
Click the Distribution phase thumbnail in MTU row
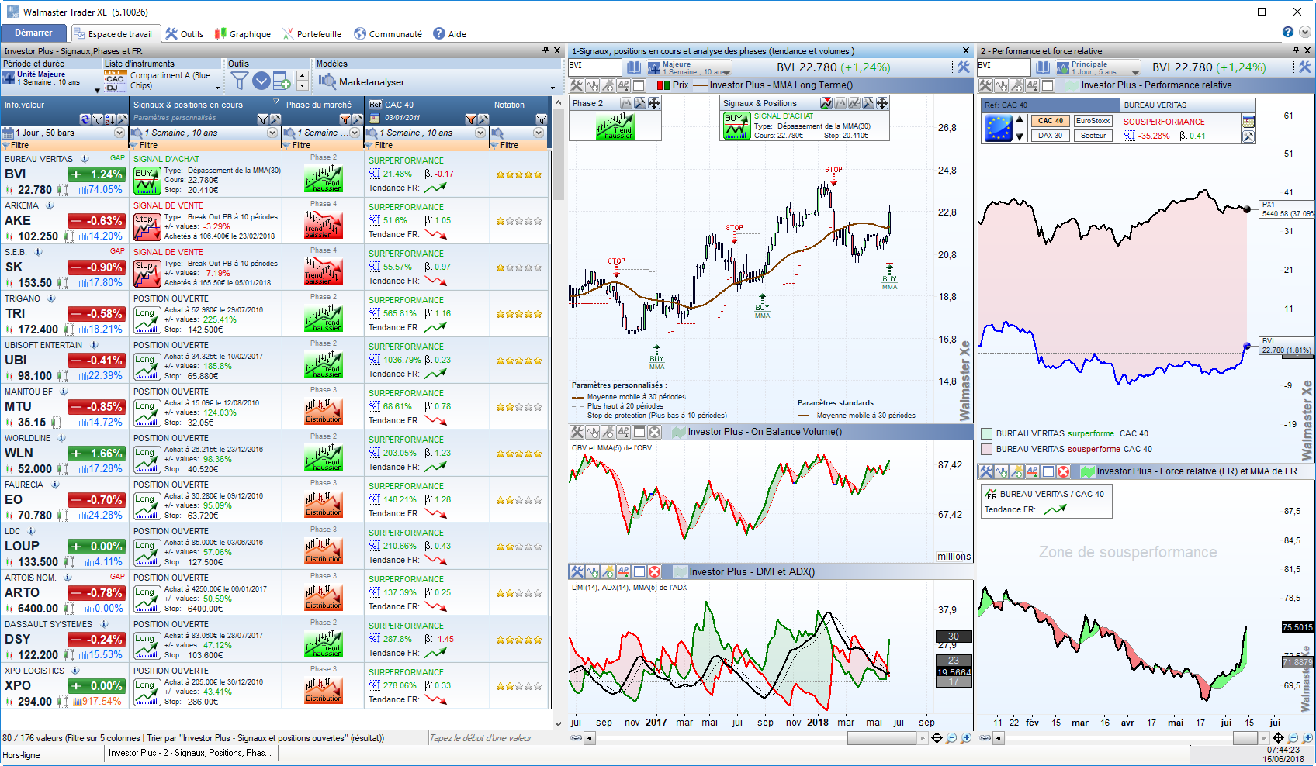tap(324, 410)
